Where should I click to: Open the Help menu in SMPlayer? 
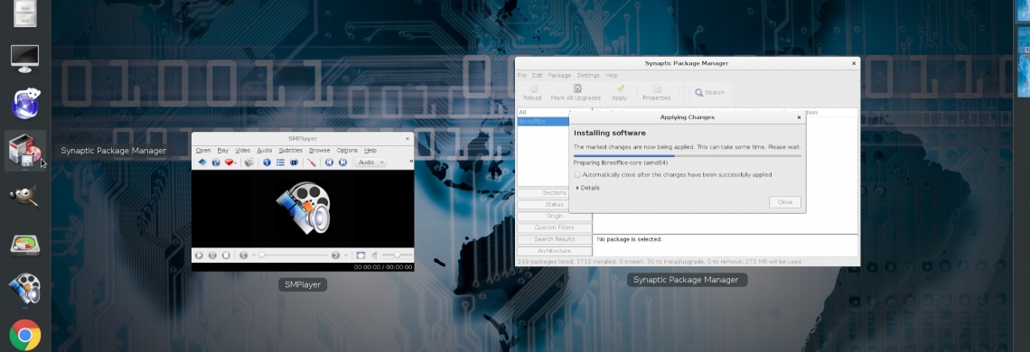(370, 151)
